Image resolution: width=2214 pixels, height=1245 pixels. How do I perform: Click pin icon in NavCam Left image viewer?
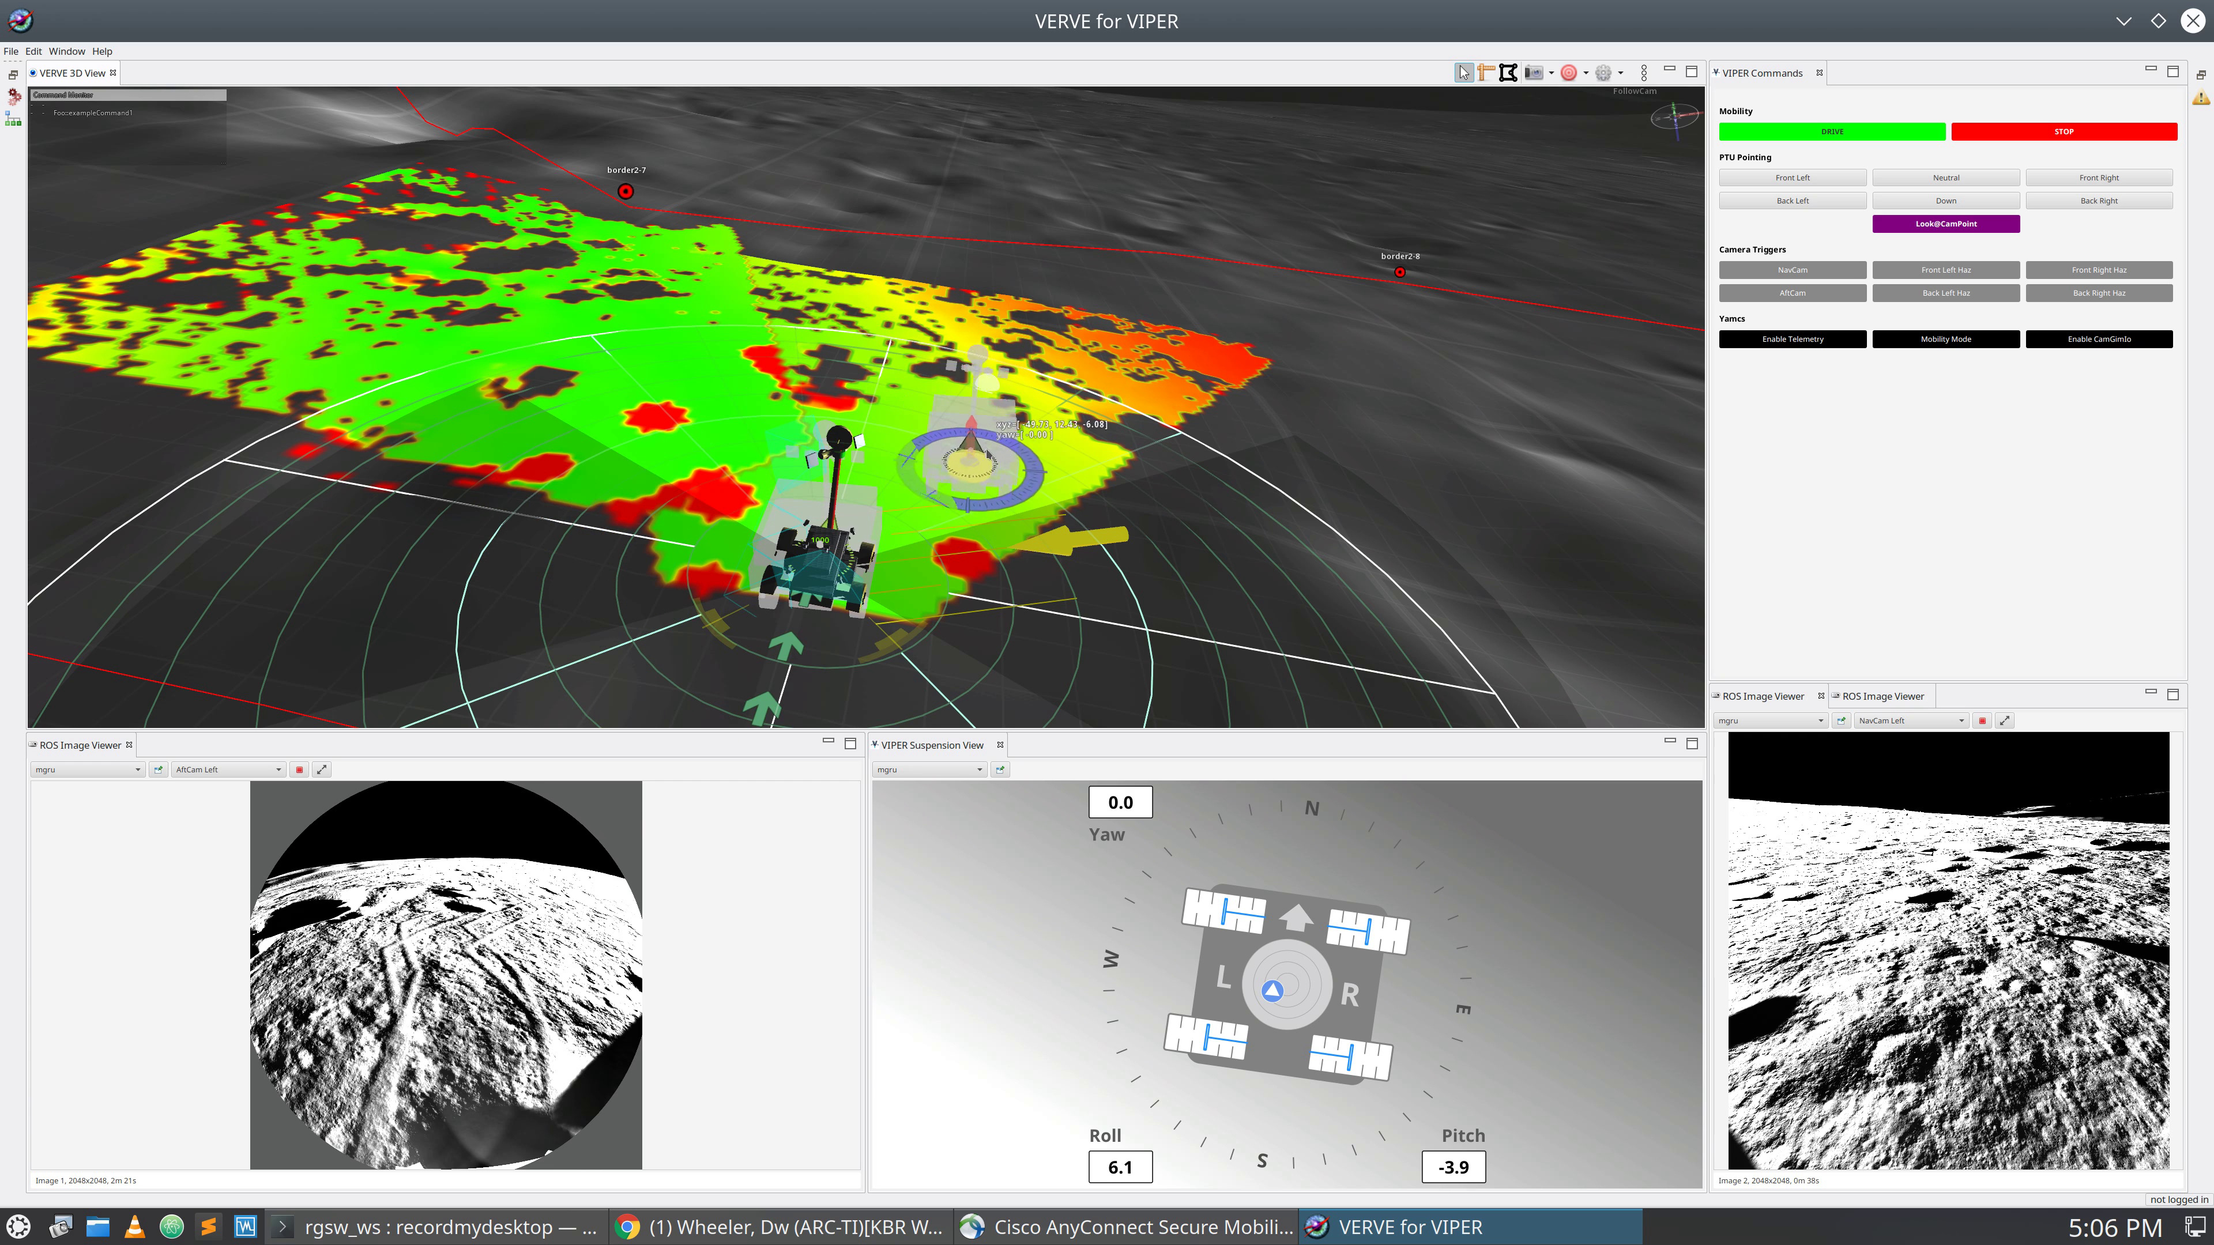[1841, 721]
